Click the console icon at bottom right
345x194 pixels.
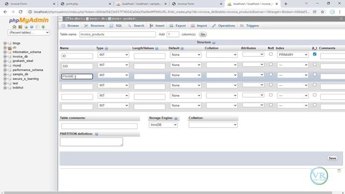pyautogui.click(x=339, y=170)
